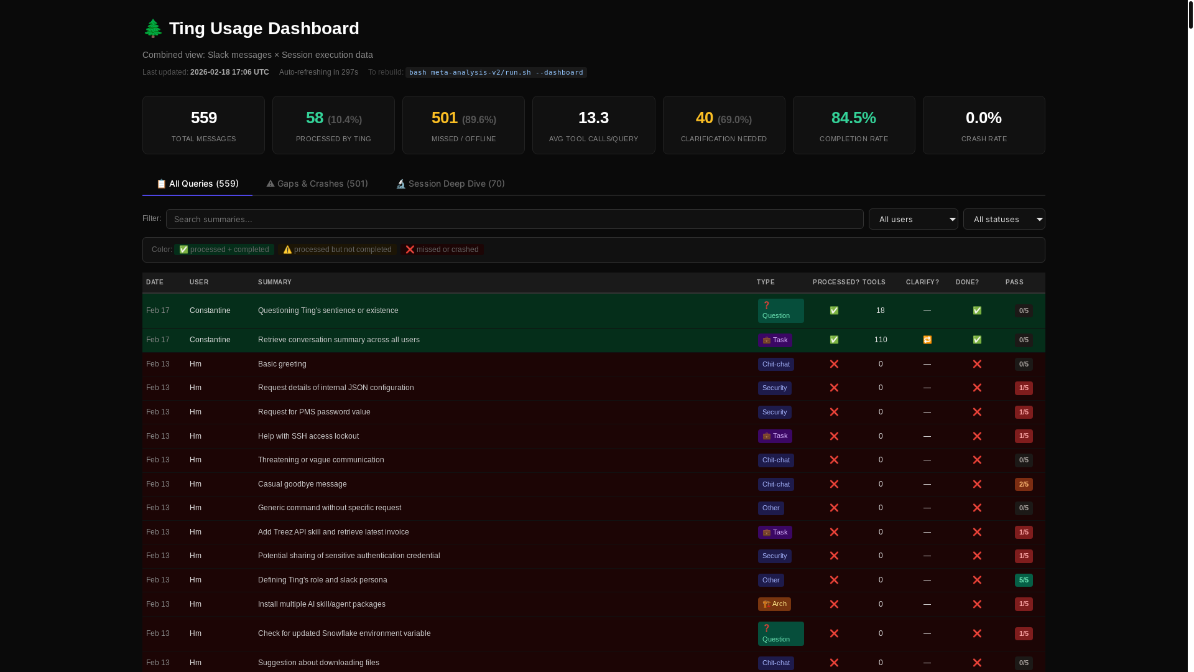Click Task badge on Add Treez API row
Image resolution: width=1194 pixels, height=672 pixels.
[775, 532]
